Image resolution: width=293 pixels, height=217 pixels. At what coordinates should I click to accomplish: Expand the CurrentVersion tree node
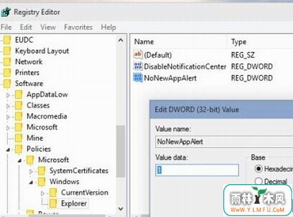coord(42,193)
